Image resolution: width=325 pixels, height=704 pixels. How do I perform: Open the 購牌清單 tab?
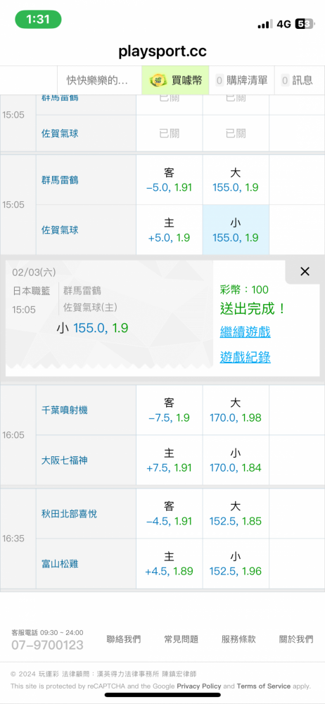click(242, 80)
